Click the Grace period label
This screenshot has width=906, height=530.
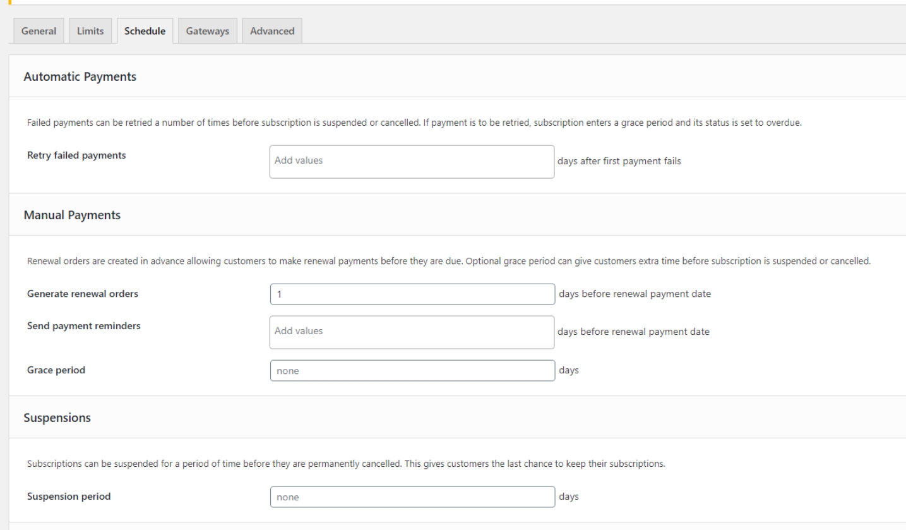[x=56, y=370]
